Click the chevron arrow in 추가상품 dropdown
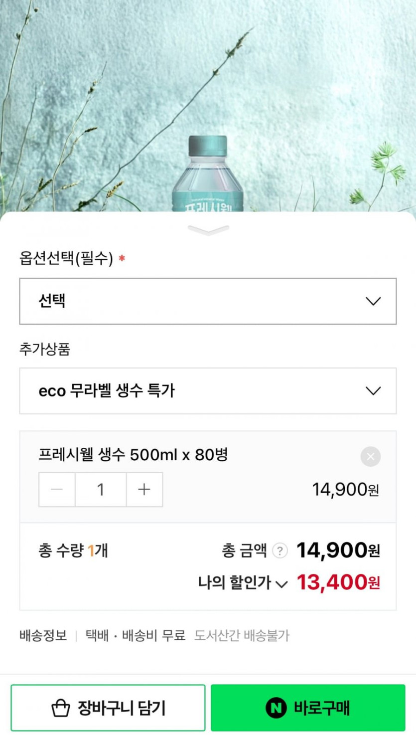The image size is (416, 742). pos(373,391)
